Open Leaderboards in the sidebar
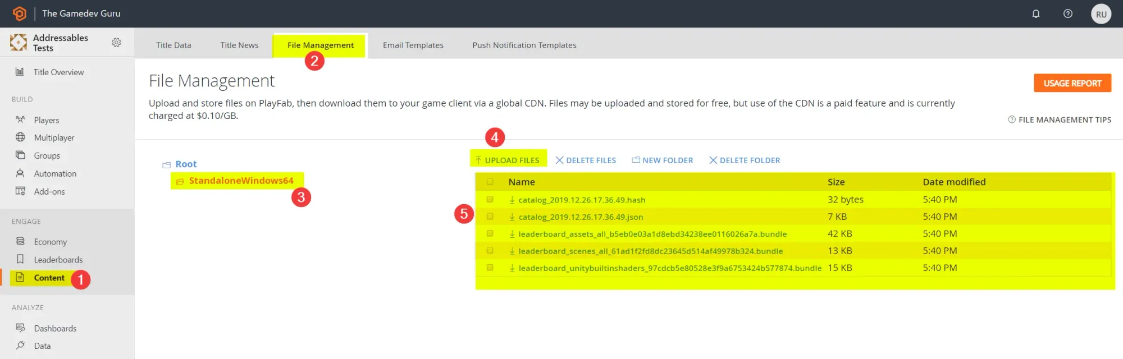 (x=58, y=260)
